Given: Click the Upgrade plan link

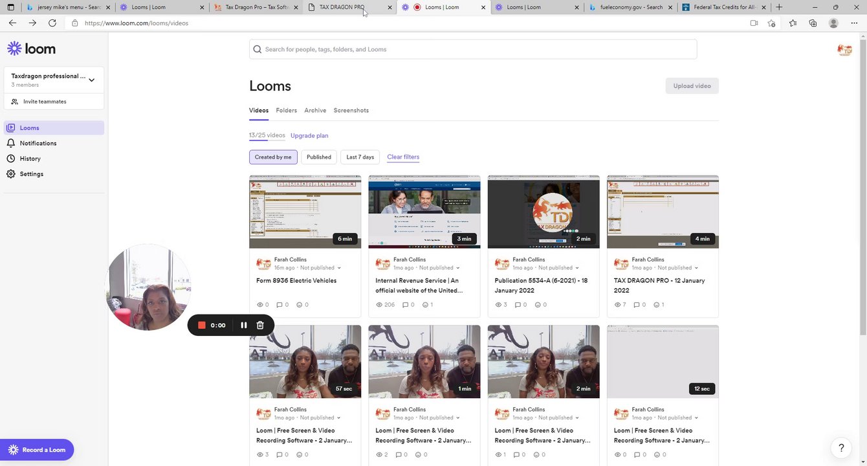Looking at the screenshot, I should [x=309, y=136].
